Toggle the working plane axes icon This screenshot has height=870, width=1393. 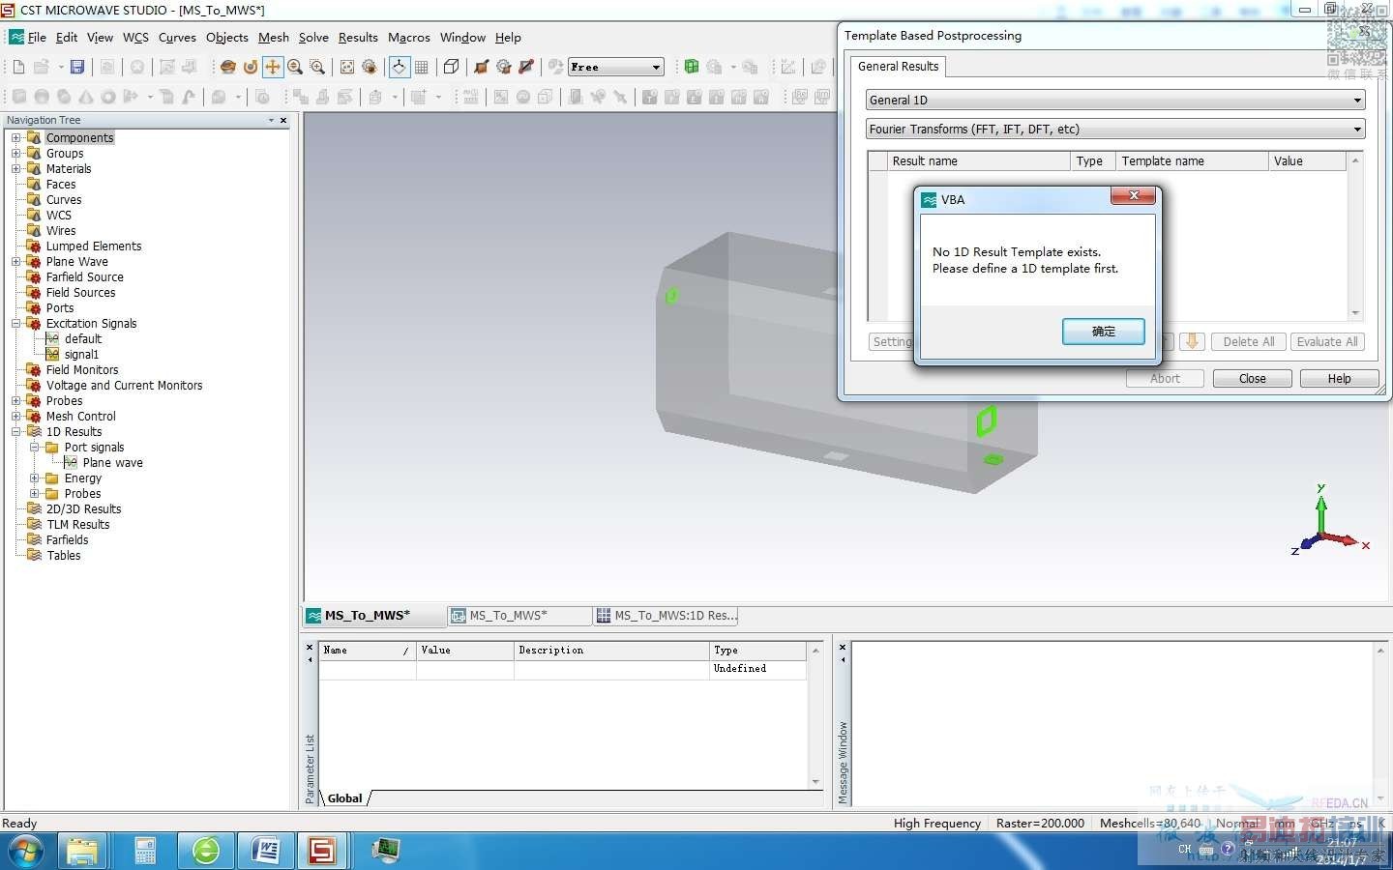[x=399, y=67]
